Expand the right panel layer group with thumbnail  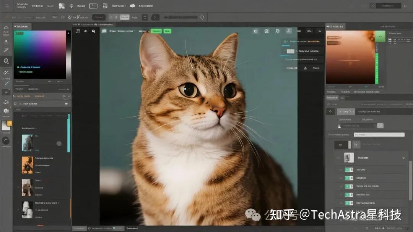tap(403, 158)
